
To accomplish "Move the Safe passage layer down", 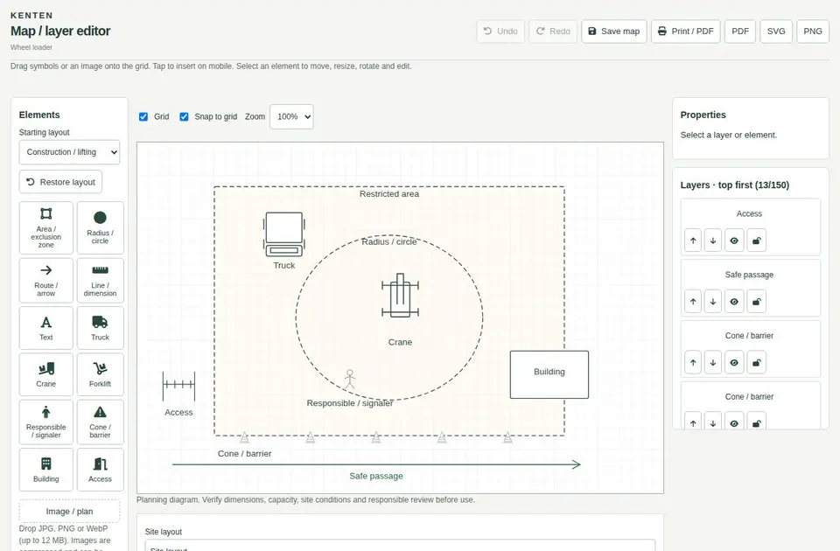I will coord(713,302).
